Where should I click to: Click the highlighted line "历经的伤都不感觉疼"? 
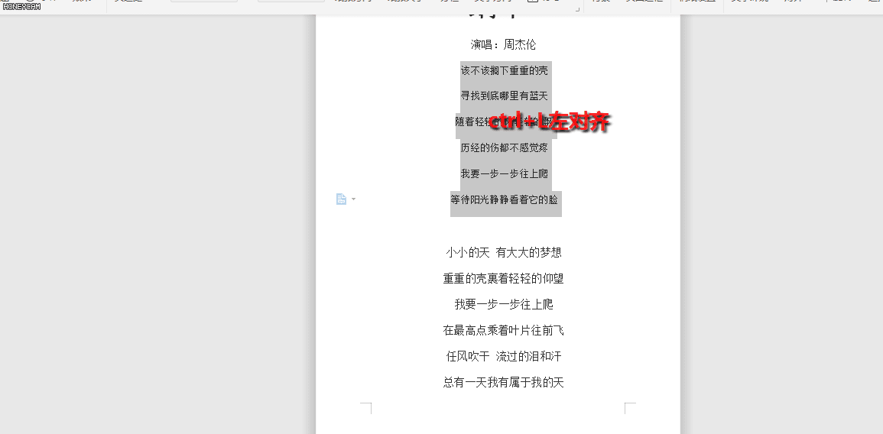(504, 147)
